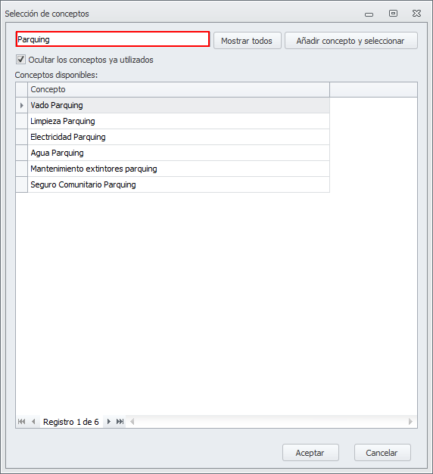This screenshot has width=433, height=474.
Task: Click row header cell of Agua Parquing
Action: click(x=21, y=153)
